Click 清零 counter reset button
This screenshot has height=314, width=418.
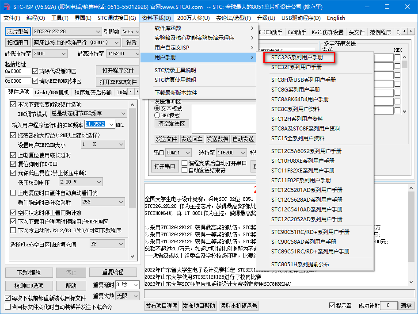pos(406,306)
